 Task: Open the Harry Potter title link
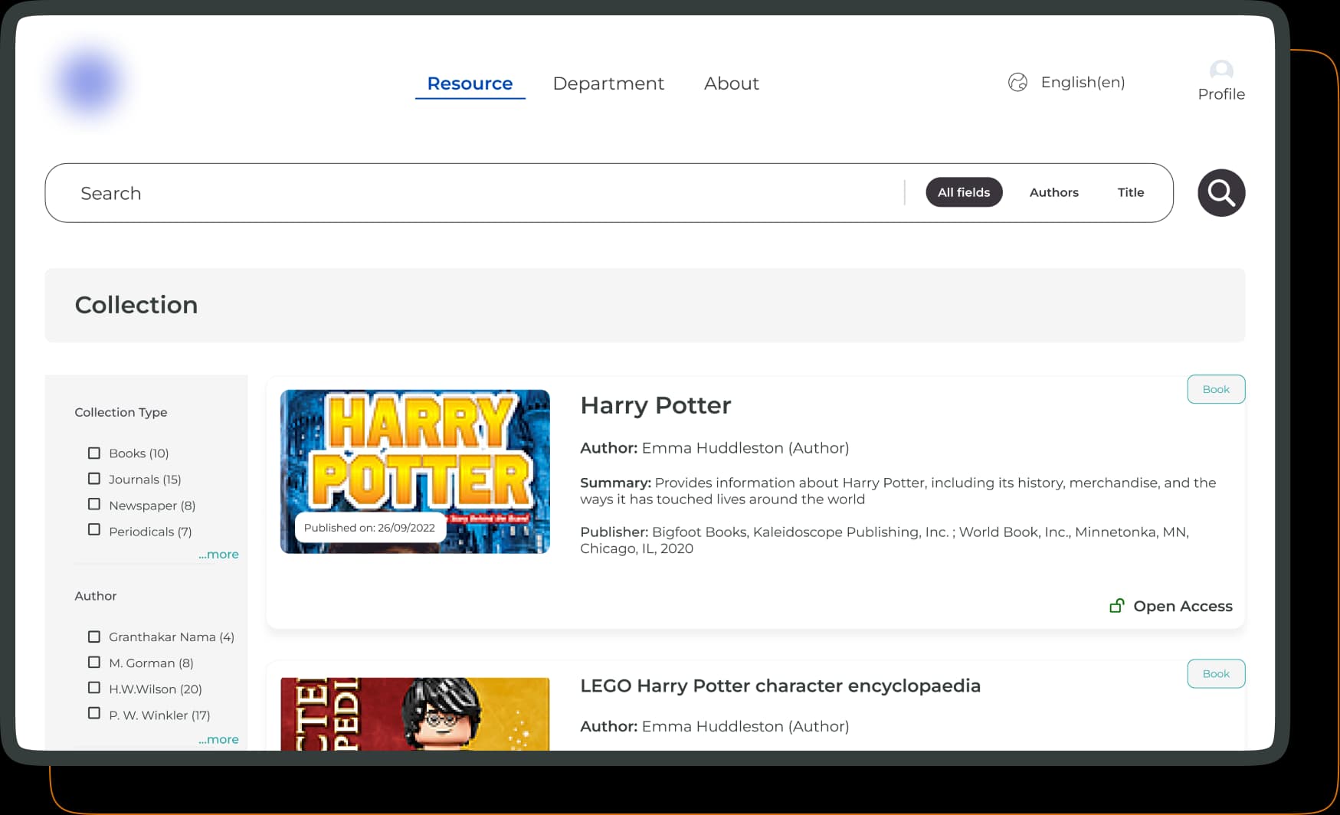click(656, 405)
